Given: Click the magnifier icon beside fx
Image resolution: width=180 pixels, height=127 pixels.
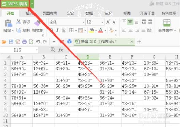Looking at the screenshot, I should pos(53,50).
